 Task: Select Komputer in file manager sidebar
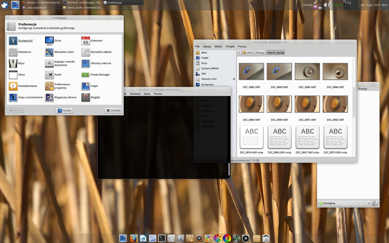[x=215, y=84]
